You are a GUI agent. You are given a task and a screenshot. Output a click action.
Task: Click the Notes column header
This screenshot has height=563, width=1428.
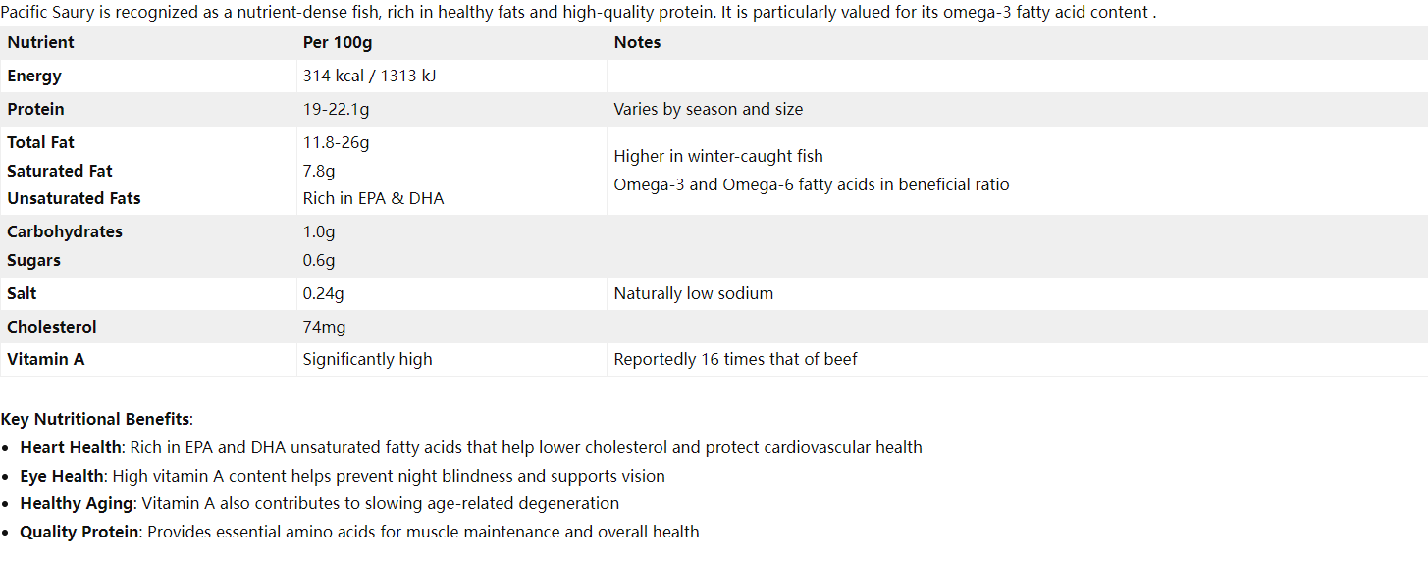click(x=637, y=42)
